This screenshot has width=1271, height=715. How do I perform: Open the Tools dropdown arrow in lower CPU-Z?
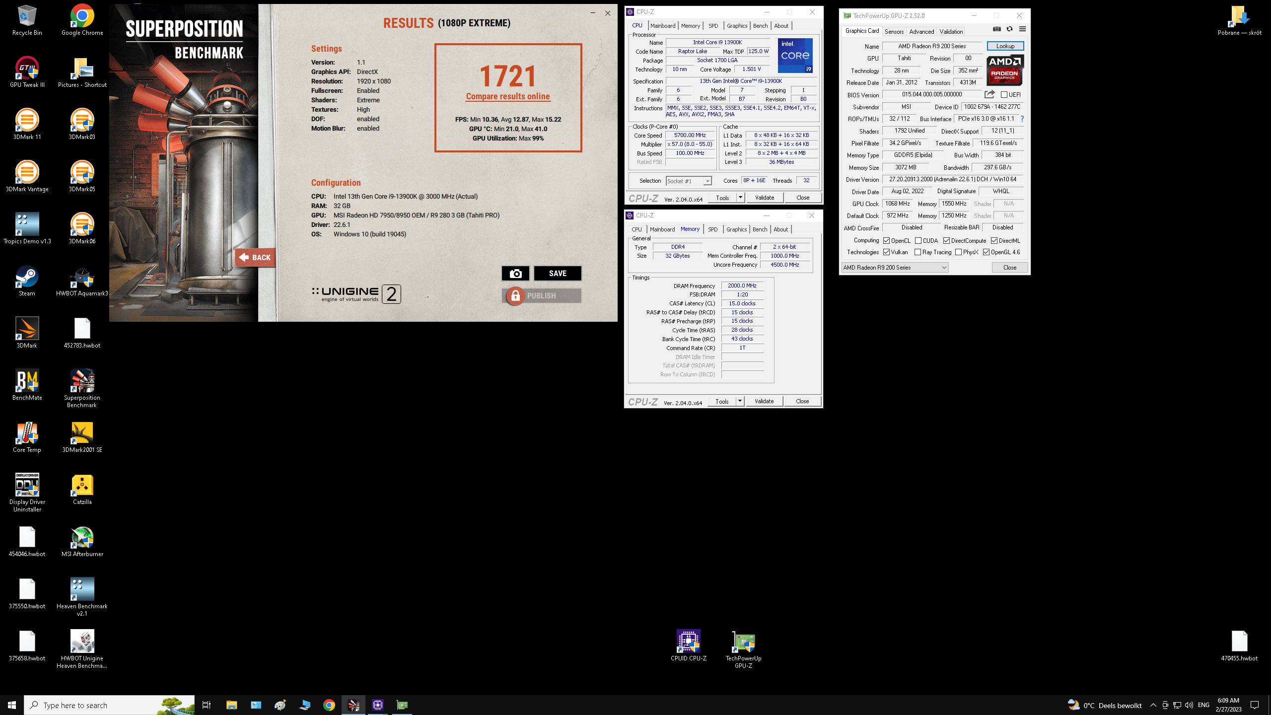coord(739,401)
